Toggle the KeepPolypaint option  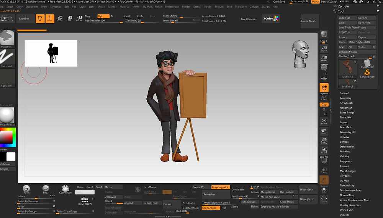click(x=220, y=187)
